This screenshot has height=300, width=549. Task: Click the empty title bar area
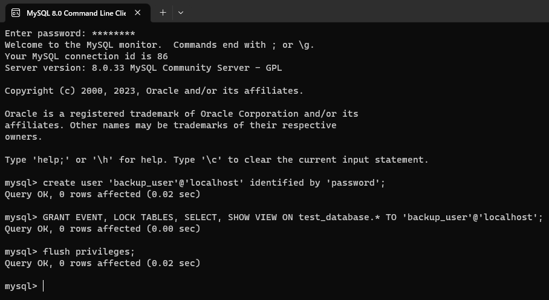368,11
